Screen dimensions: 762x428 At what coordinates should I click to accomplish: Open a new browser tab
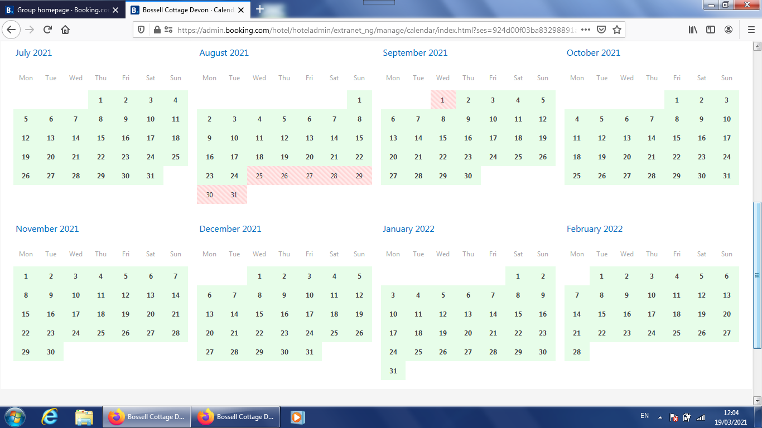[x=259, y=9]
